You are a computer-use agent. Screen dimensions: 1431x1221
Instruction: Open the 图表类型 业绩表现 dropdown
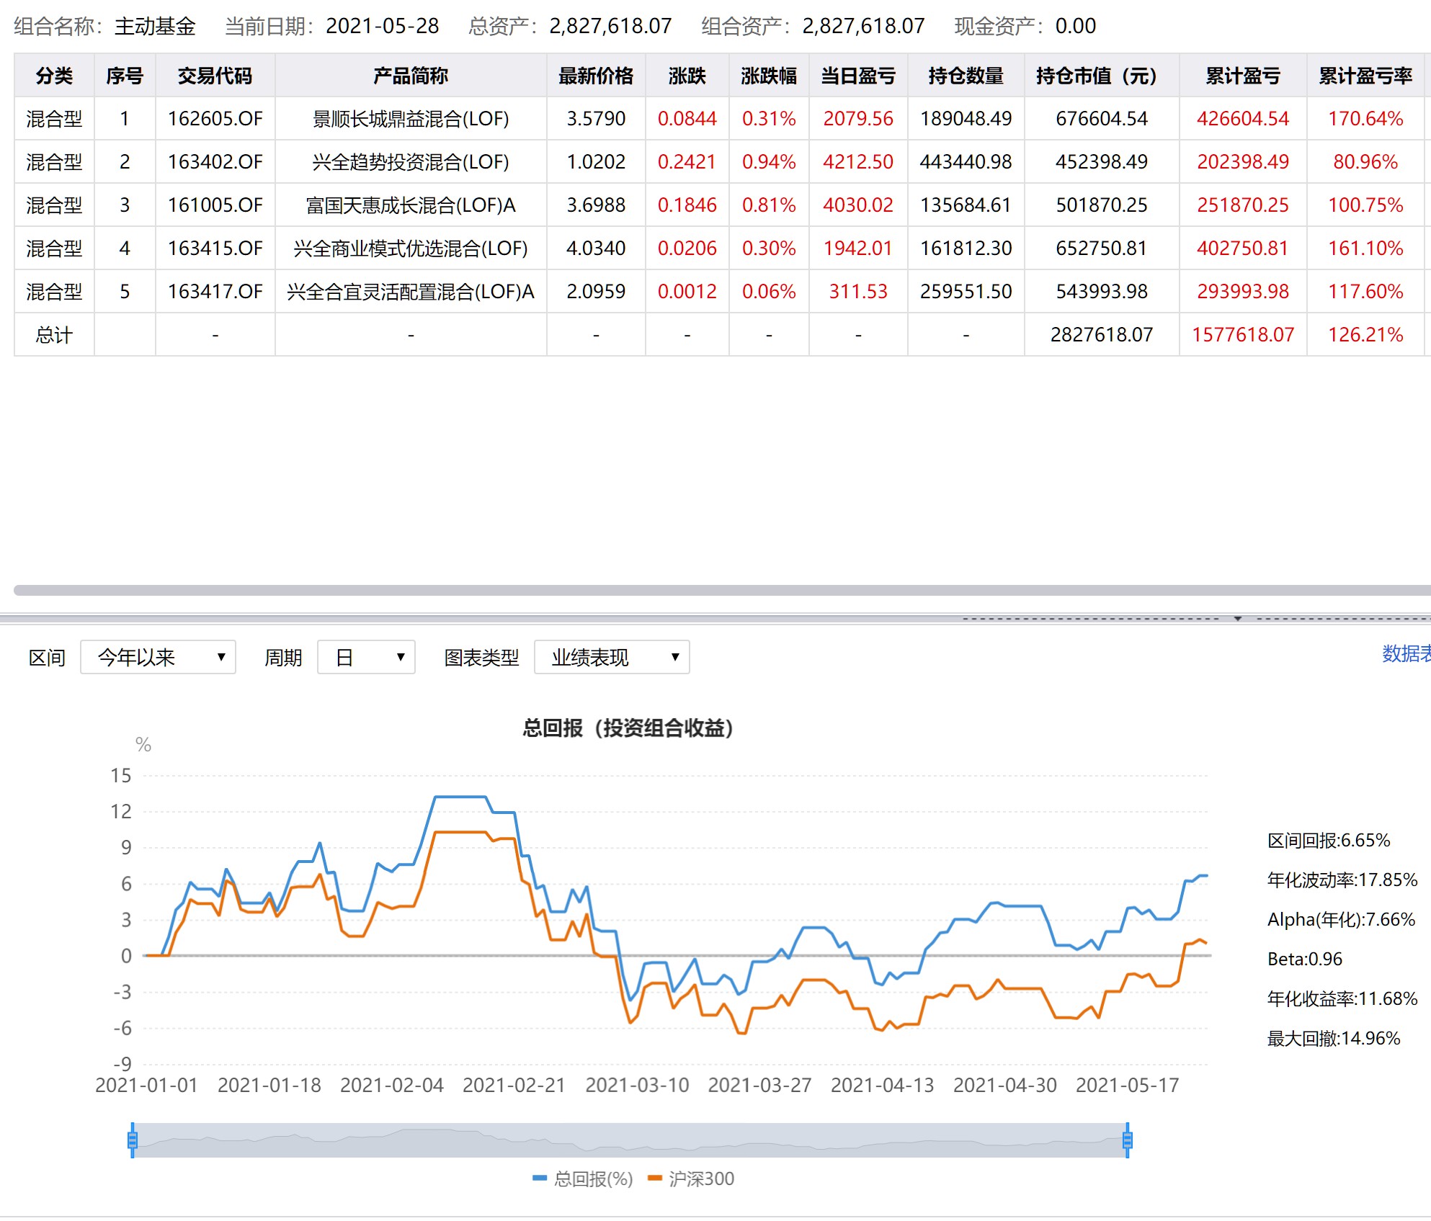tap(612, 657)
